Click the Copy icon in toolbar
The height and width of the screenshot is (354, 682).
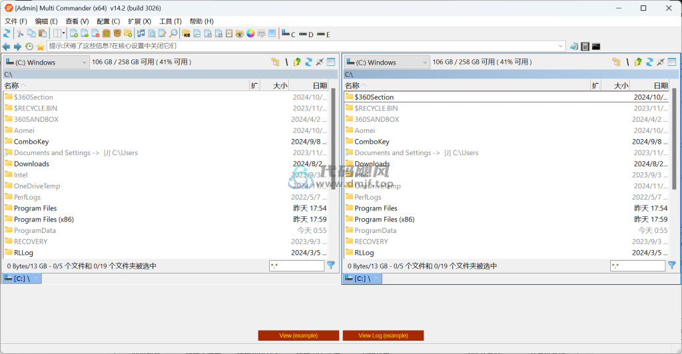click(31, 33)
